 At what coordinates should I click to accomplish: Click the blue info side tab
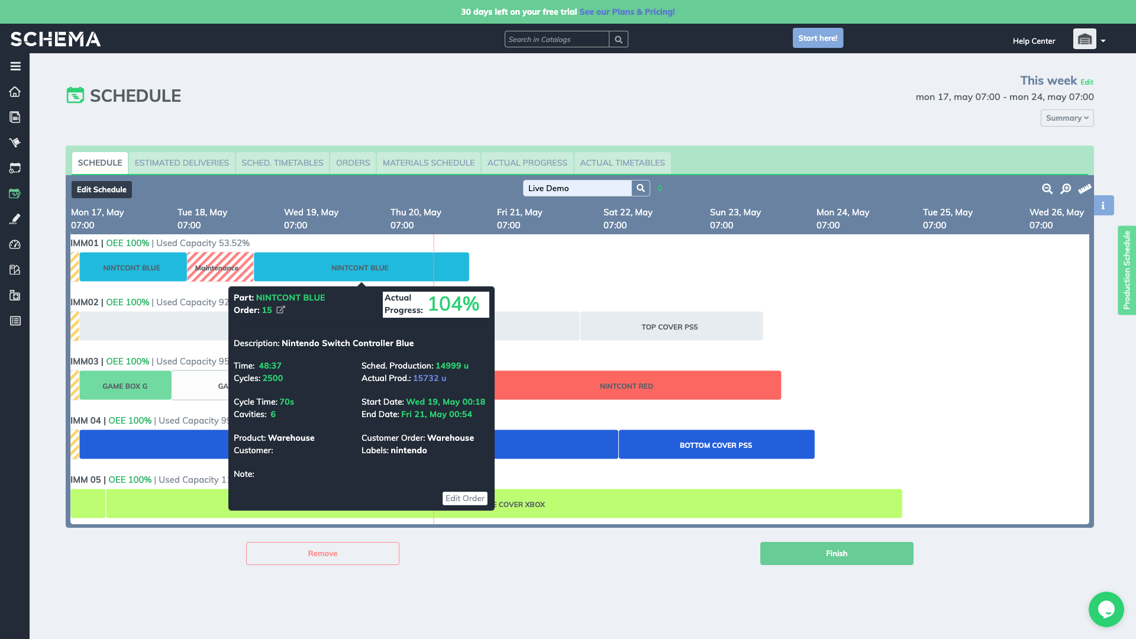pos(1103,205)
